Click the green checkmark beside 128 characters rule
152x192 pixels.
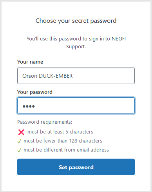(19, 141)
